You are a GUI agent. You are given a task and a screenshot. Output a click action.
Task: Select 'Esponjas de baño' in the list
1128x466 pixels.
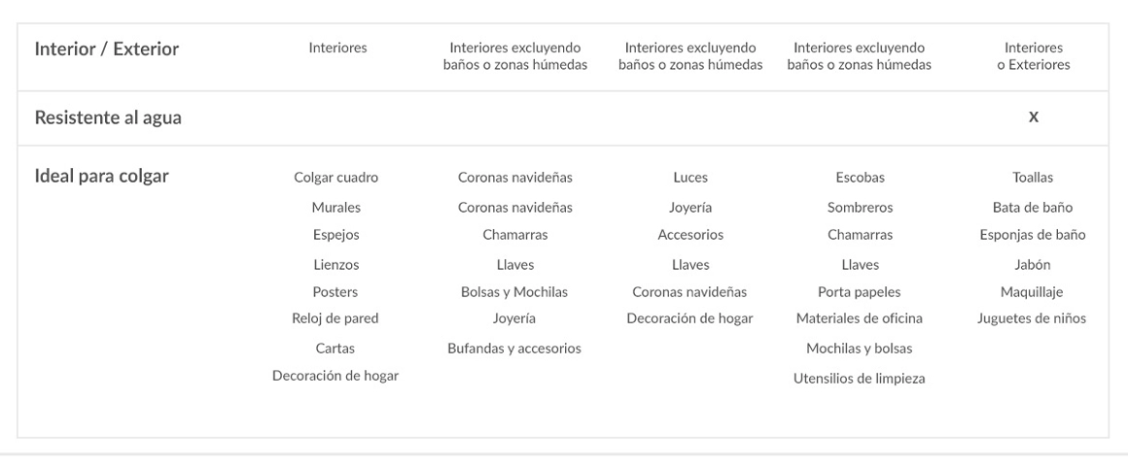coord(1033,235)
